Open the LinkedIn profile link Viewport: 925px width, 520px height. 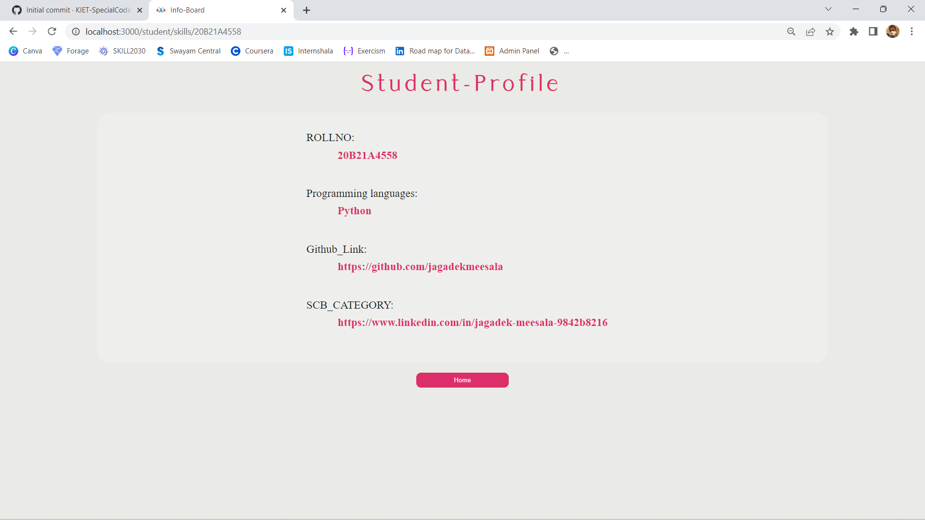pyautogui.click(x=473, y=323)
